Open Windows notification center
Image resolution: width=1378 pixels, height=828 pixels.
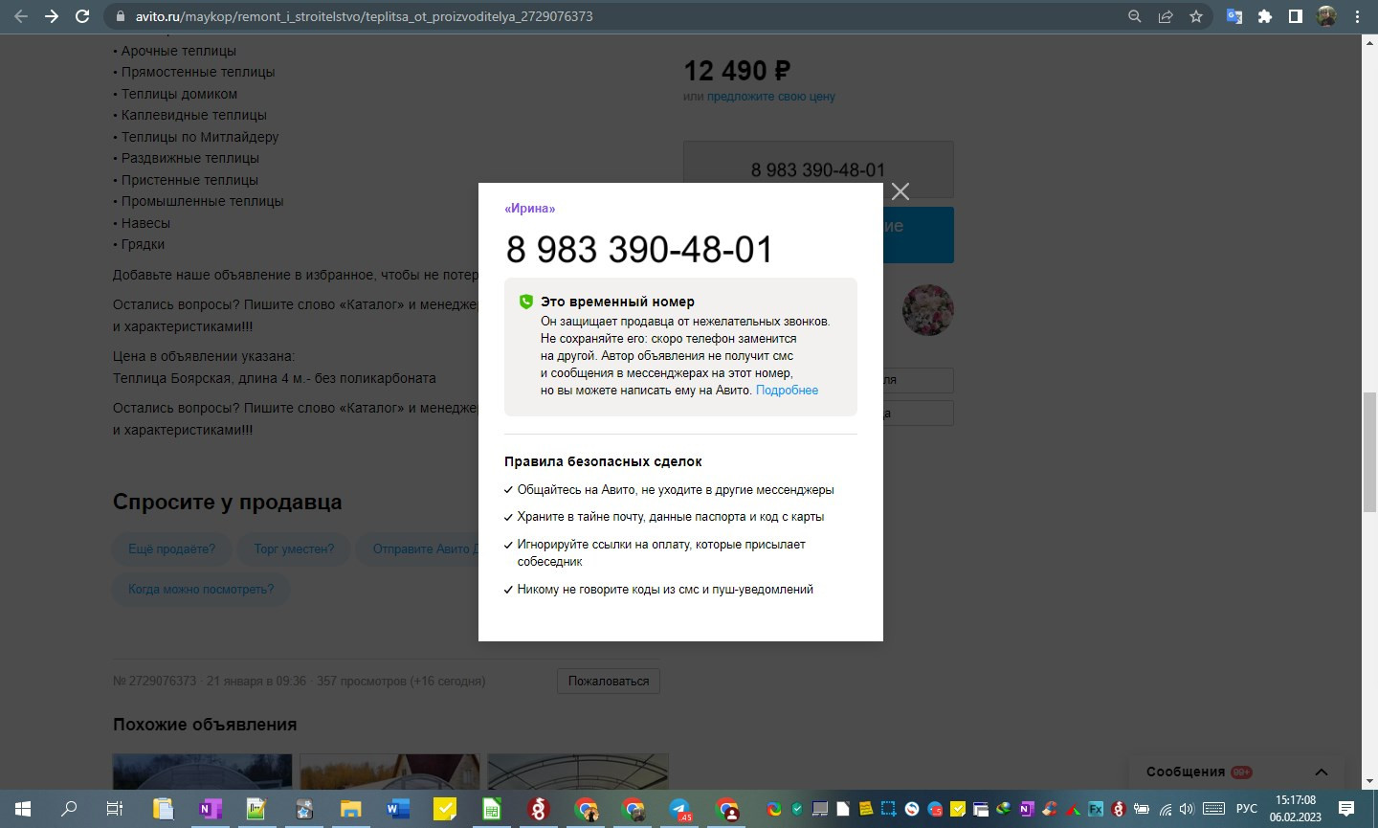point(1346,809)
